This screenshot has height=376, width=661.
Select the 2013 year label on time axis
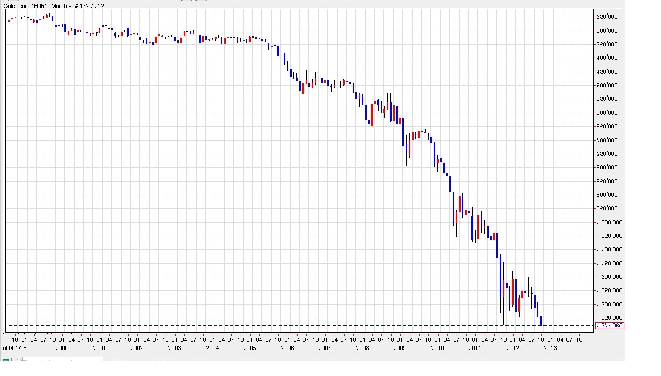(550, 348)
